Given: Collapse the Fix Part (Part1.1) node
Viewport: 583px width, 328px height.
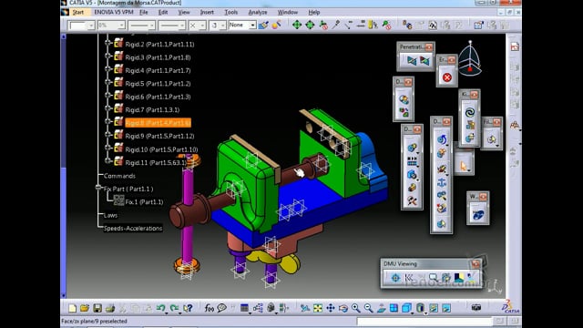Looking at the screenshot, I should tap(98, 188).
